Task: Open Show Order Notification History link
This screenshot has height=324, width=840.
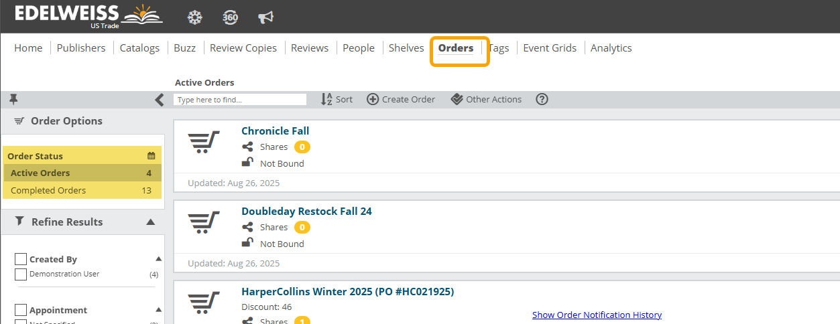Action: click(597, 315)
